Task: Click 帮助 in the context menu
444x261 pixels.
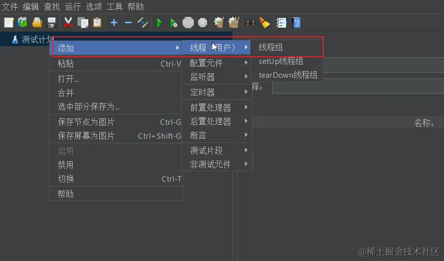Action: (x=116, y=194)
